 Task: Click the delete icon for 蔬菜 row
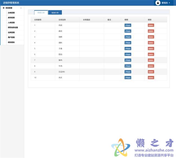151,31
